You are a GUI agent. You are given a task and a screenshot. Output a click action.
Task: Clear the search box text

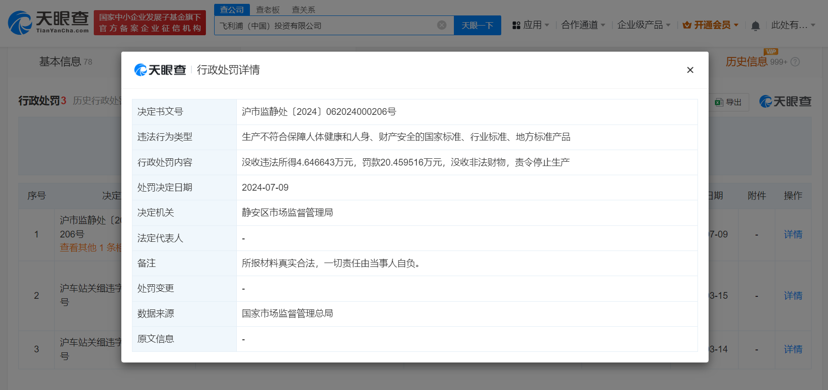click(441, 25)
